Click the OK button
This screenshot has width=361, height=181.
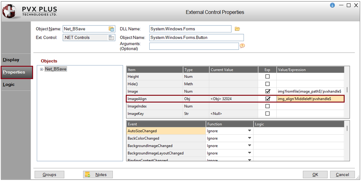[x=315, y=175]
